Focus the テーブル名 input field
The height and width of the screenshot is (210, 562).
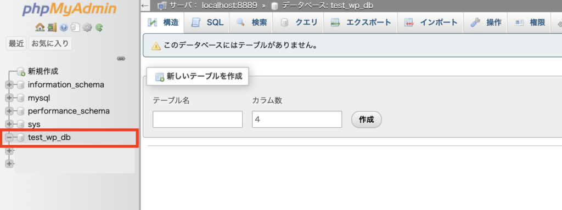tap(198, 120)
